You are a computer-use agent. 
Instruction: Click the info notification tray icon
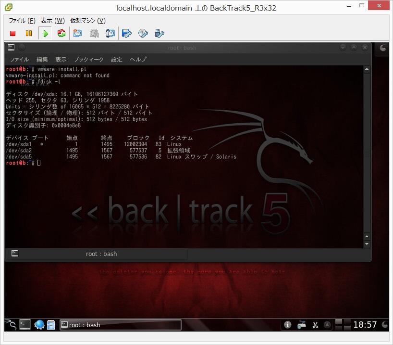coord(287,325)
